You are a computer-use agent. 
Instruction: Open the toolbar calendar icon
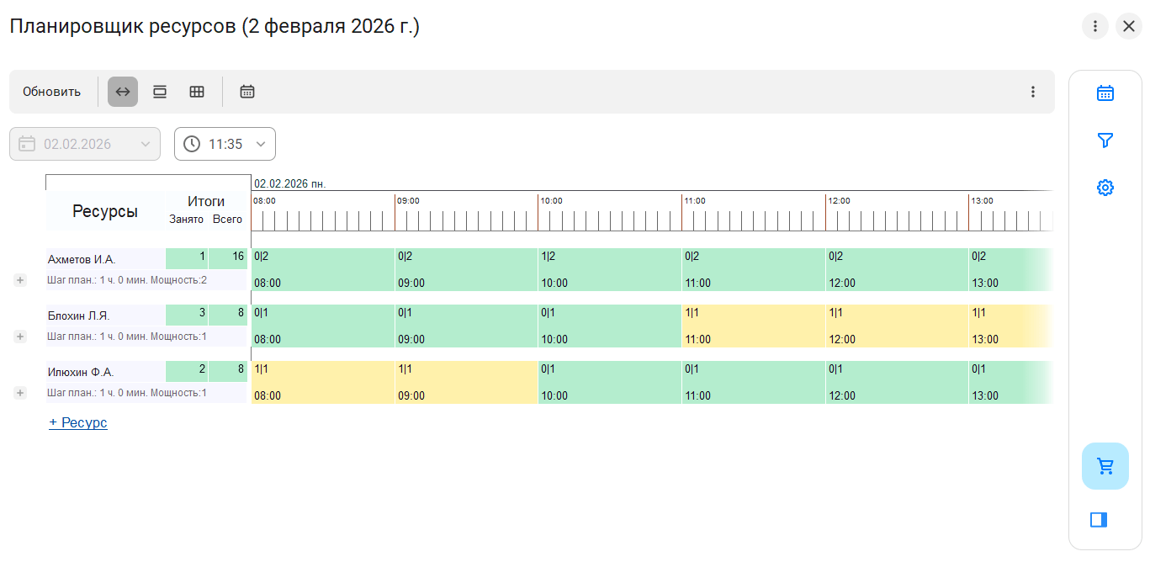pyautogui.click(x=247, y=92)
